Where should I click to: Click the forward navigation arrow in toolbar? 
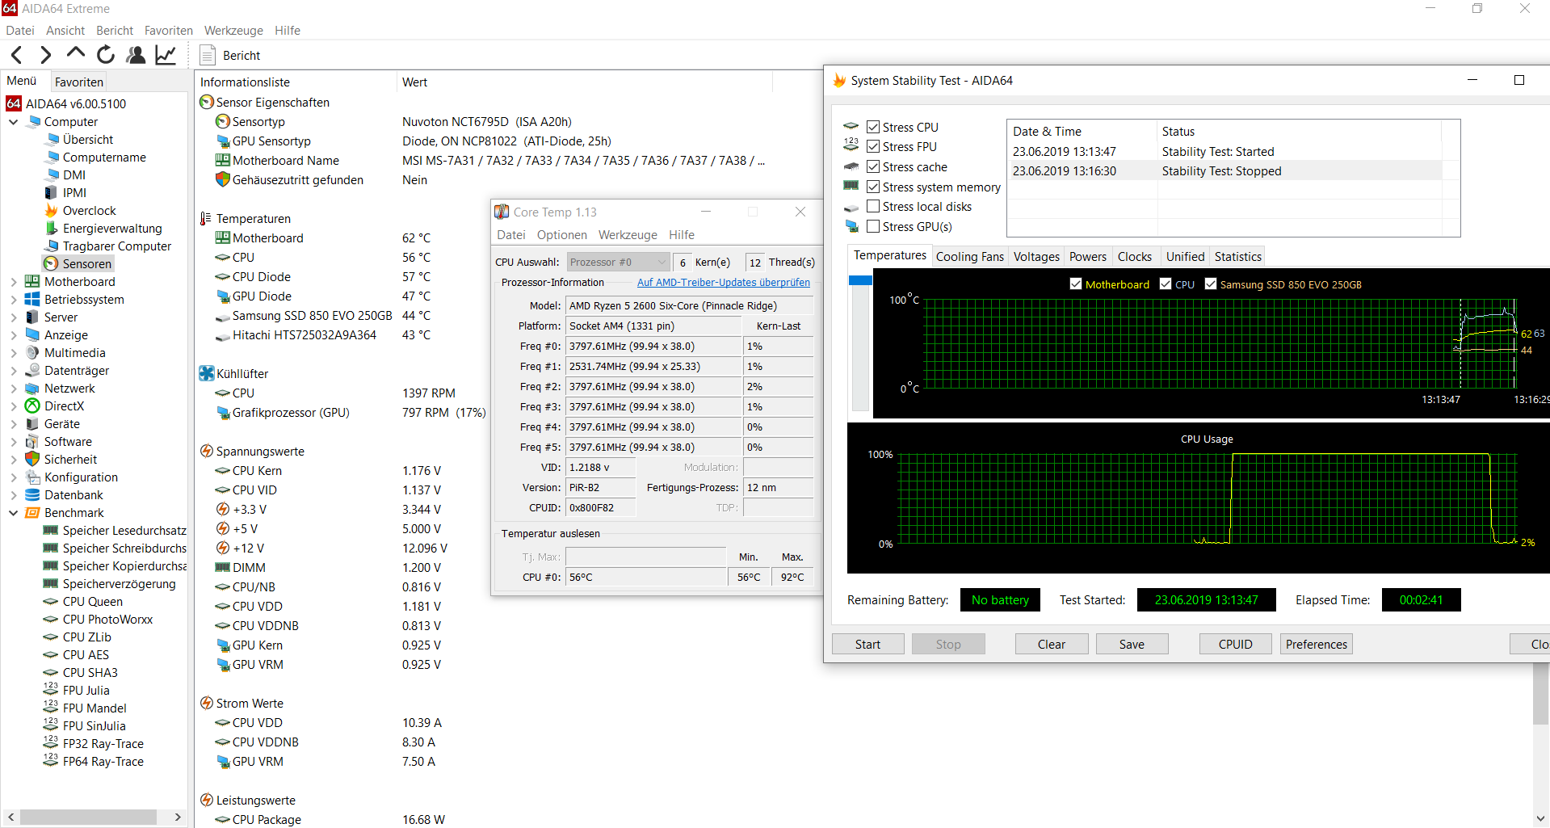point(46,55)
